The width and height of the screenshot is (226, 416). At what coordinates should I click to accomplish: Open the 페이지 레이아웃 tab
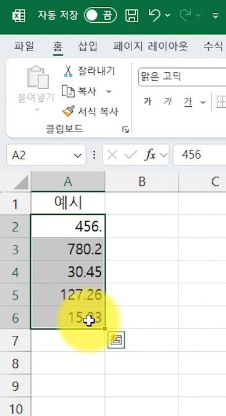(x=151, y=47)
